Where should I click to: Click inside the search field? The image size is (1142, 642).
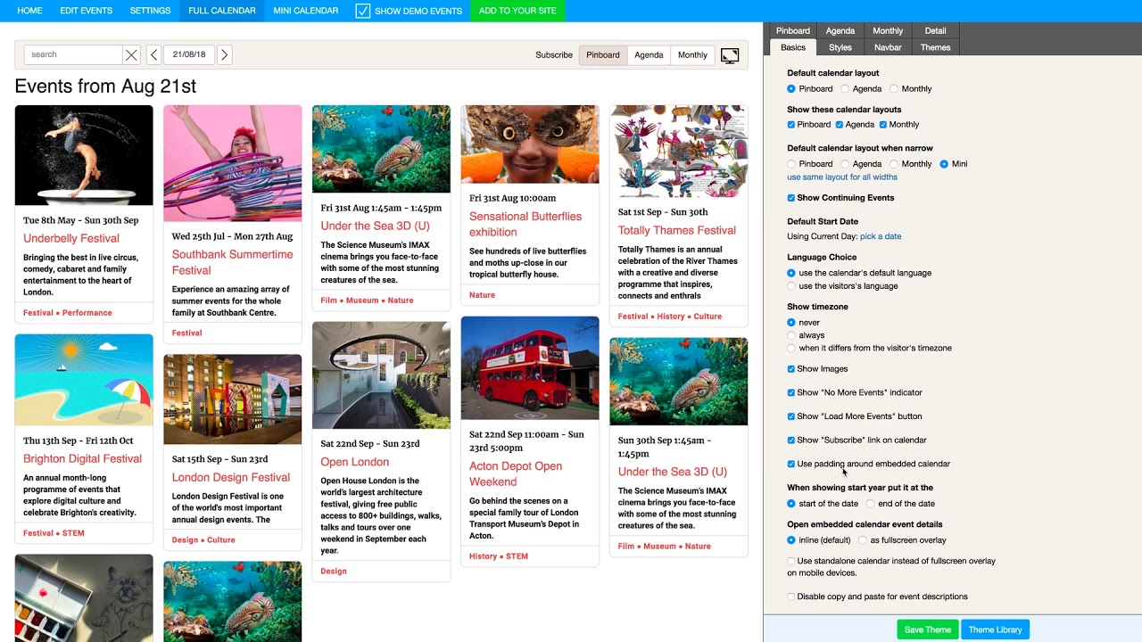tap(73, 55)
